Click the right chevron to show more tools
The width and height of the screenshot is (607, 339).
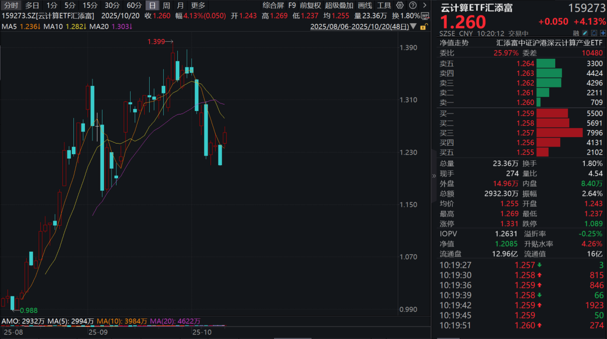click(425, 5)
